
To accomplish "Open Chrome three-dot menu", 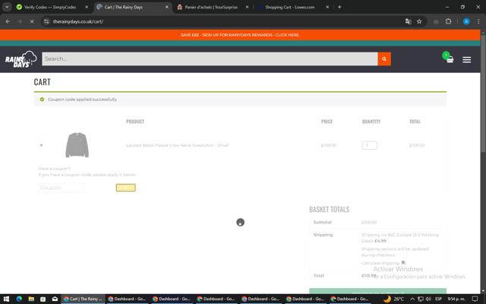I will click(478, 21).
